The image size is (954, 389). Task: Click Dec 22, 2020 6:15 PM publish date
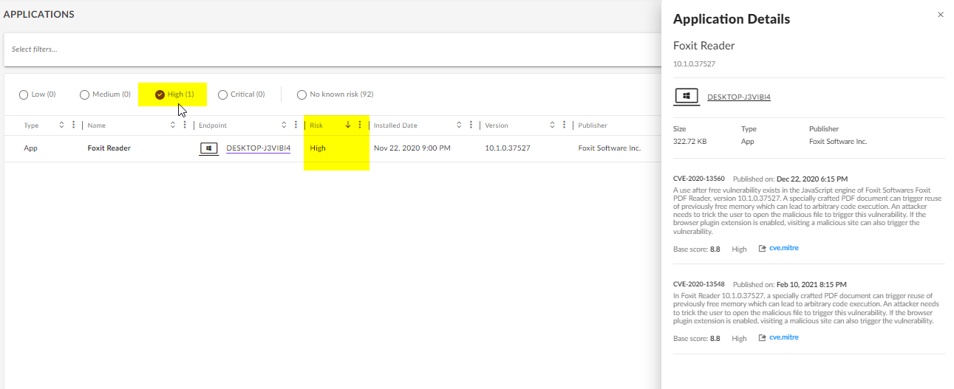[x=812, y=179]
